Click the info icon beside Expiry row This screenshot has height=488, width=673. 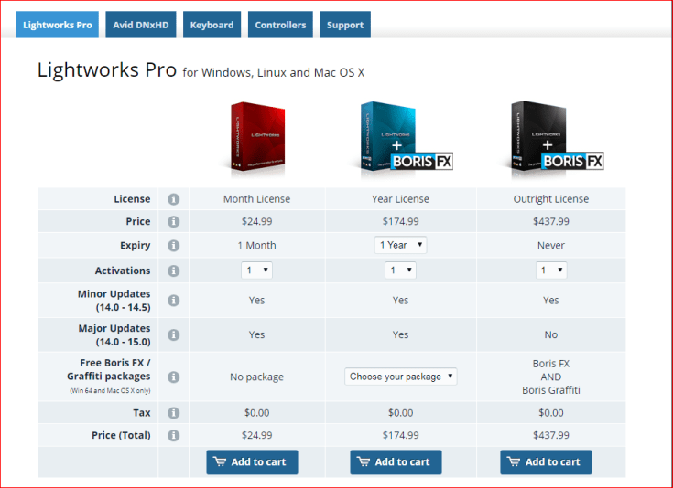pyautogui.click(x=173, y=246)
